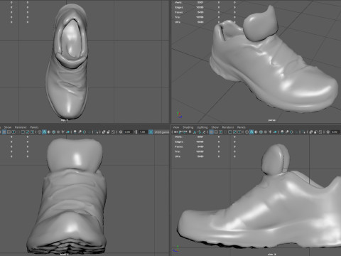Click Motion Blur icon in side view toolbar
Image resolution: width=341 pixels, height=256 pixels.
coord(287,132)
